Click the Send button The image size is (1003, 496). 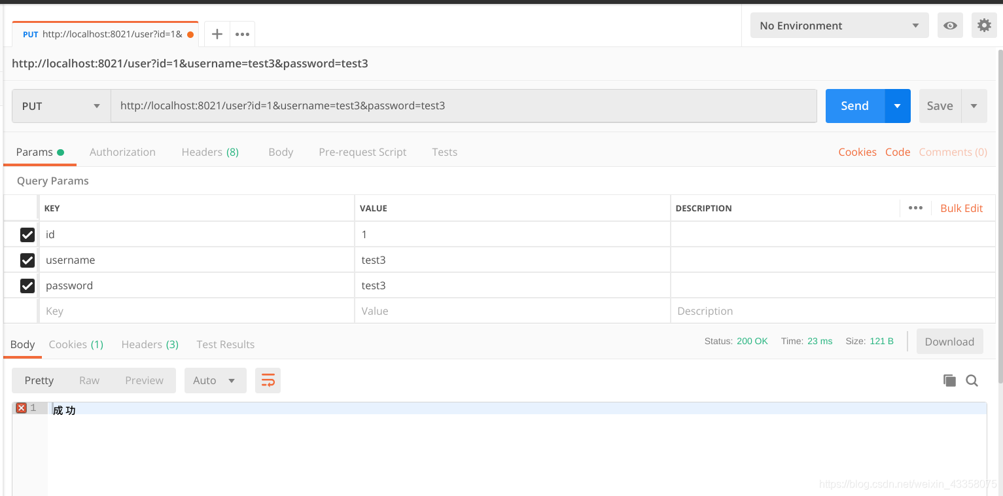click(x=855, y=106)
